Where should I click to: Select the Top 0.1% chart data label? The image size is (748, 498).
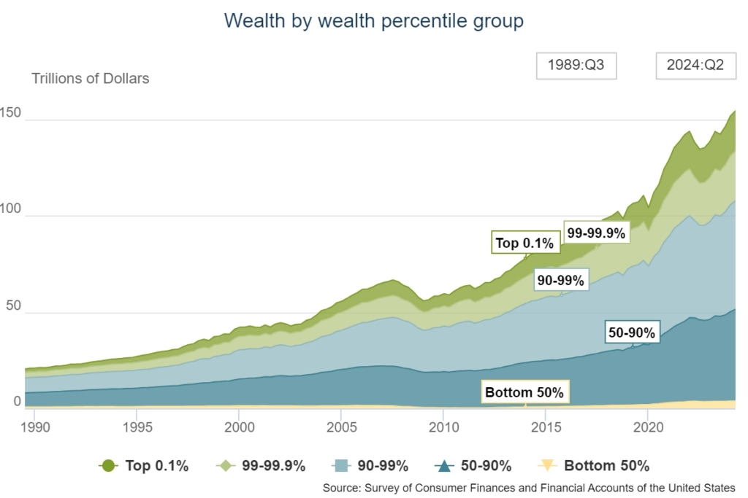tap(524, 243)
